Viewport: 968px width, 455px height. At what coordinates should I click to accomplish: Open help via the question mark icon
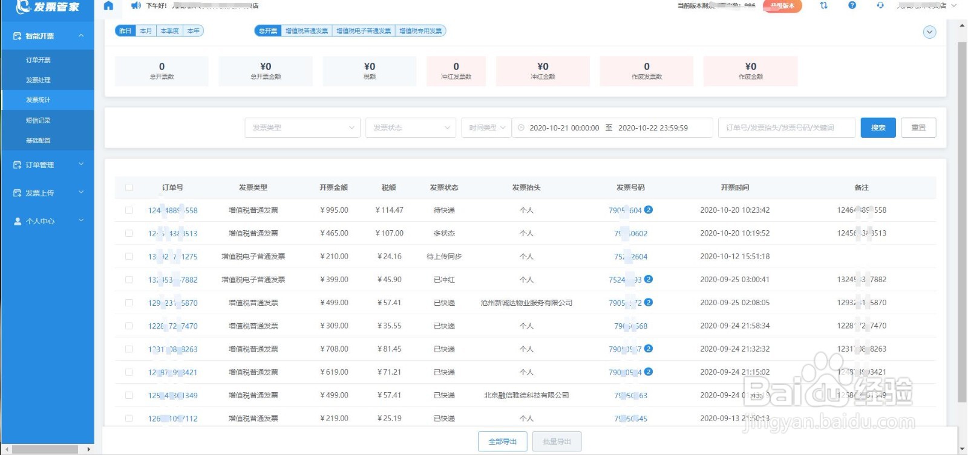pos(852,5)
